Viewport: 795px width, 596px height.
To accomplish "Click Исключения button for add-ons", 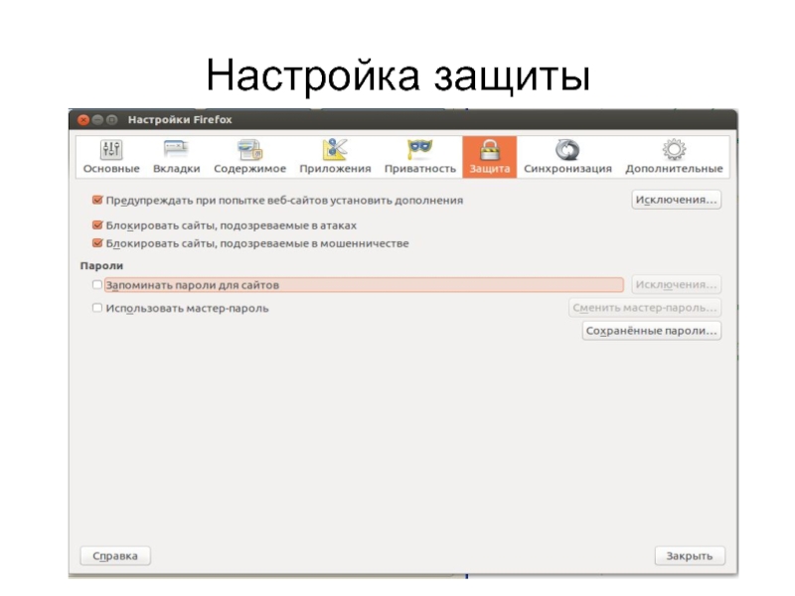I will point(677,200).
